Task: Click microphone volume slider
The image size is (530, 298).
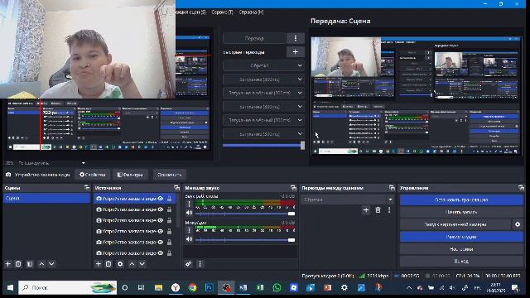Action: tap(245, 240)
